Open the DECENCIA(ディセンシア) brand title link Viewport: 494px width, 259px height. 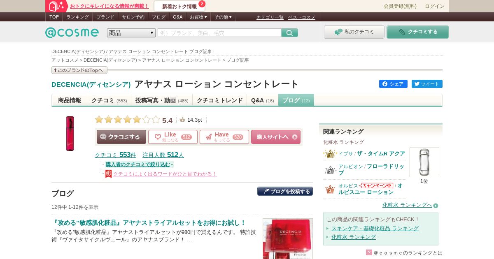click(x=91, y=84)
